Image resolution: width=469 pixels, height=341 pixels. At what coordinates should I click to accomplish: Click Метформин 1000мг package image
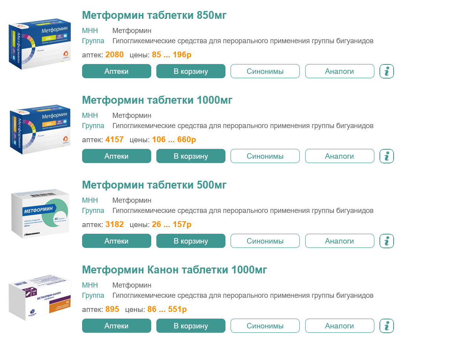tap(40, 129)
